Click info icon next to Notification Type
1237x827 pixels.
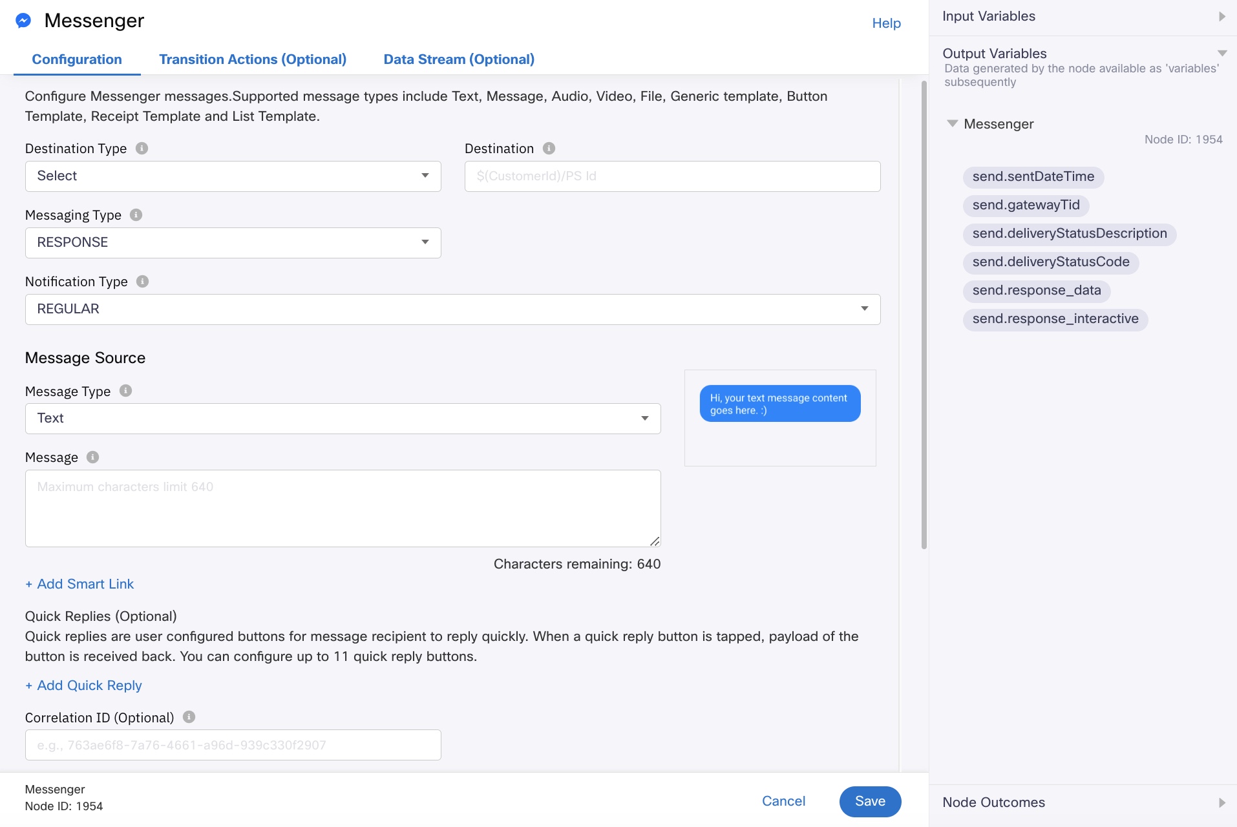[142, 282]
